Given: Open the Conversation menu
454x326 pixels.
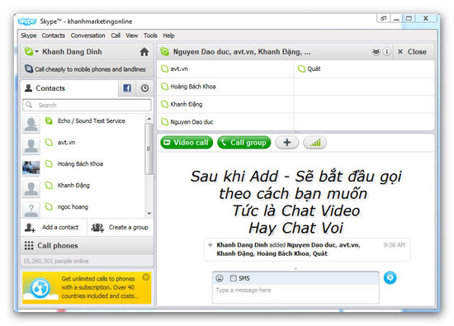Looking at the screenshot, I should (x=87, y=35).
